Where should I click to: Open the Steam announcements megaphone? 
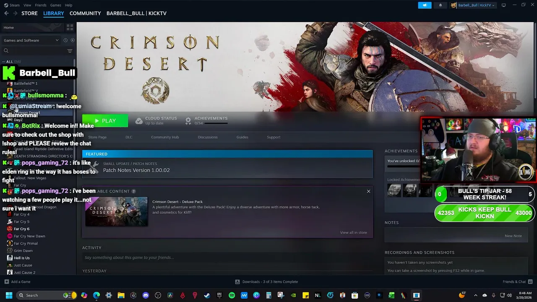(425, 5)
